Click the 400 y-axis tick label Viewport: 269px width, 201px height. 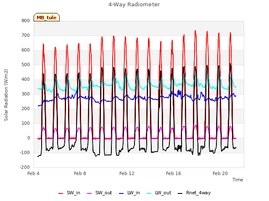(x=26, y=79)
